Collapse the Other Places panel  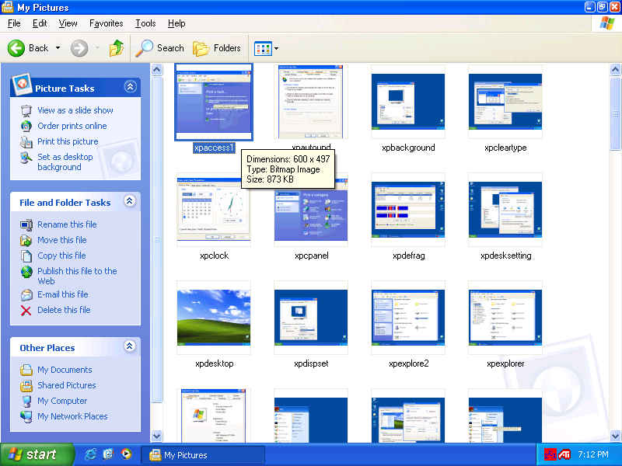tap(129, 346)
